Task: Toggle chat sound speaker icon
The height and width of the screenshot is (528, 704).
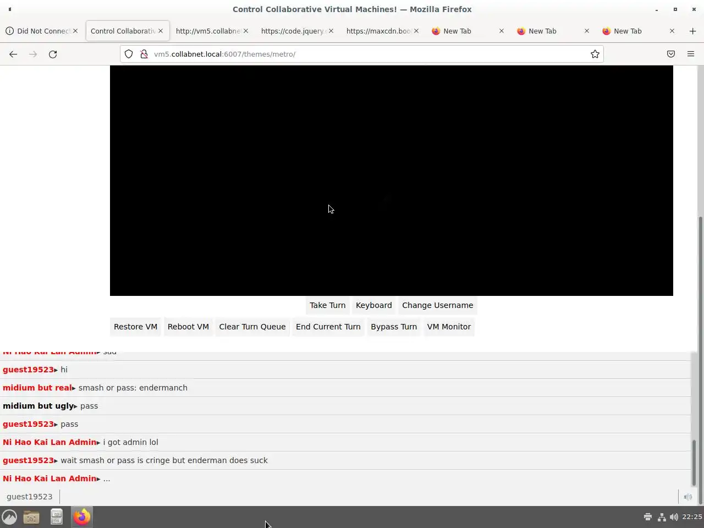Action: [x=687, y=497]
